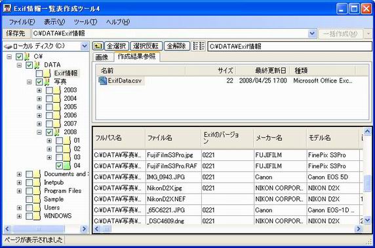Click the WINDOWS folder icon

(x=37, y=216)
